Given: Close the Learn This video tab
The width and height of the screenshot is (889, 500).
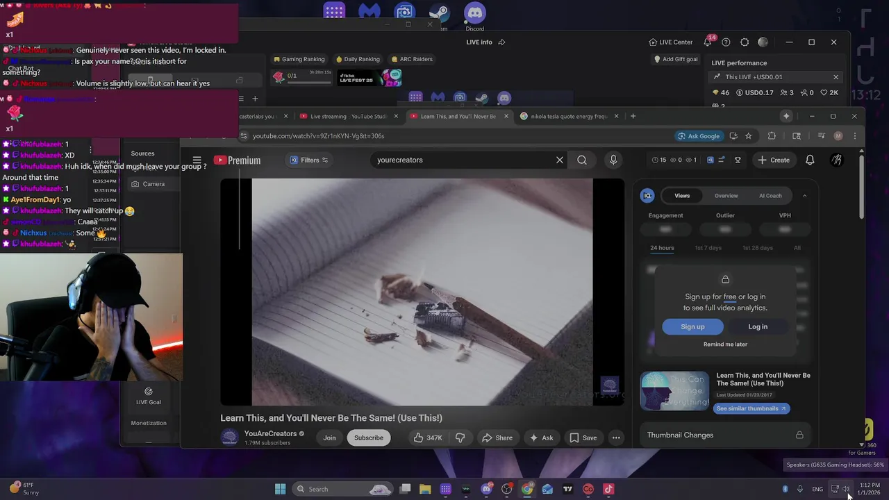Looking at the screenshot, I should (x=506, y=116).
